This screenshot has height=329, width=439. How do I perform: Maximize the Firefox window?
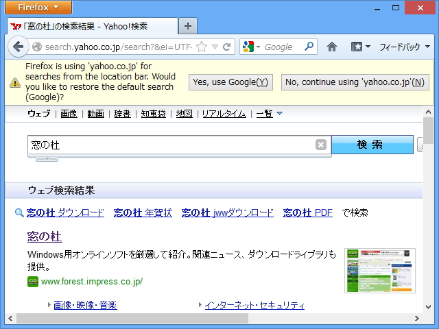396,8
